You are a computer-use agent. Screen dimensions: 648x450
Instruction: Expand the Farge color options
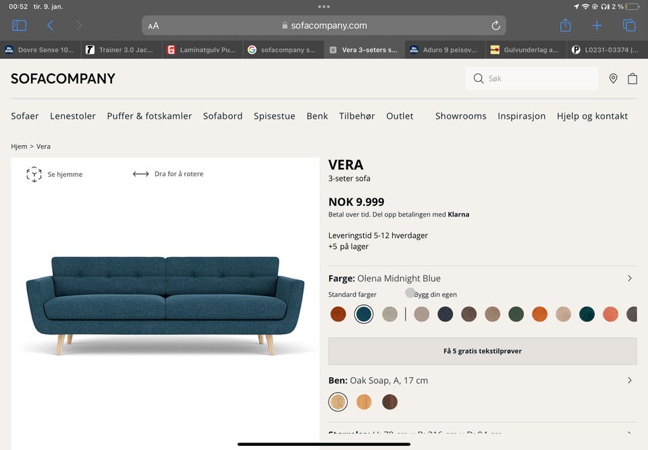[x=629, y=279]
